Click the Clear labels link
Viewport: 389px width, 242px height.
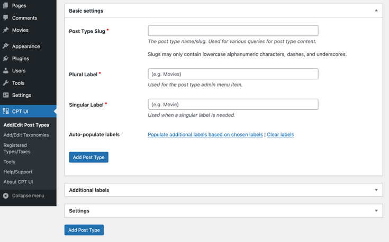[281, 135]
